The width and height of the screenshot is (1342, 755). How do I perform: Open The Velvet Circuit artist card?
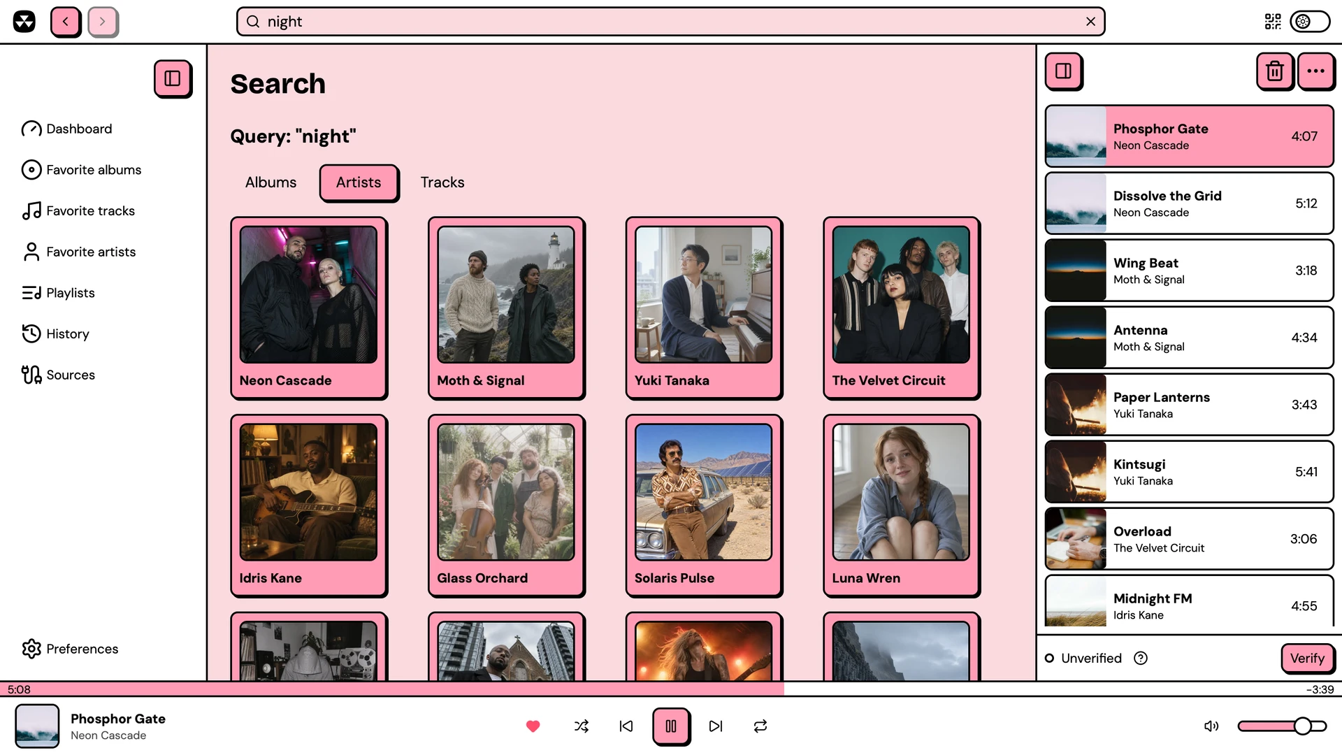902,308
